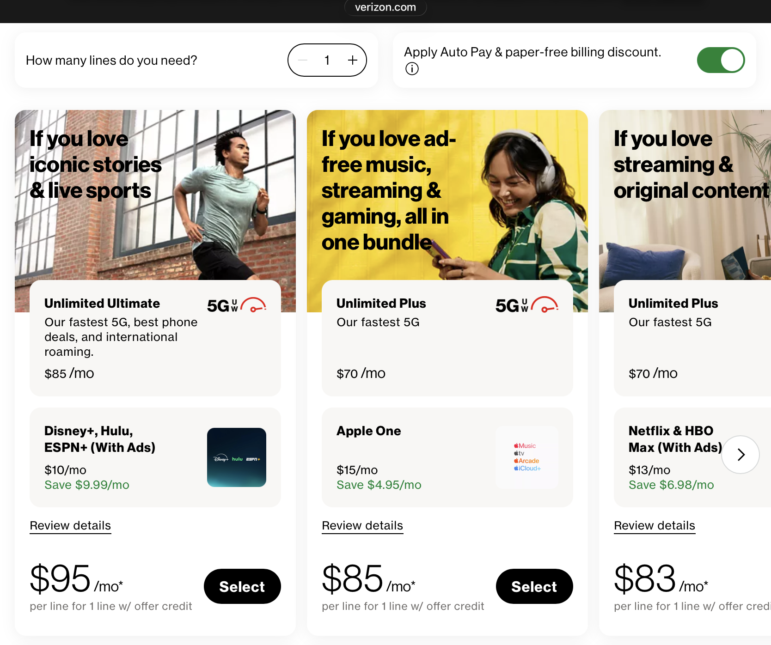The image size is (771, 645).
Task: Click the info icon below Auto Pay text
Action: [412, 69]
